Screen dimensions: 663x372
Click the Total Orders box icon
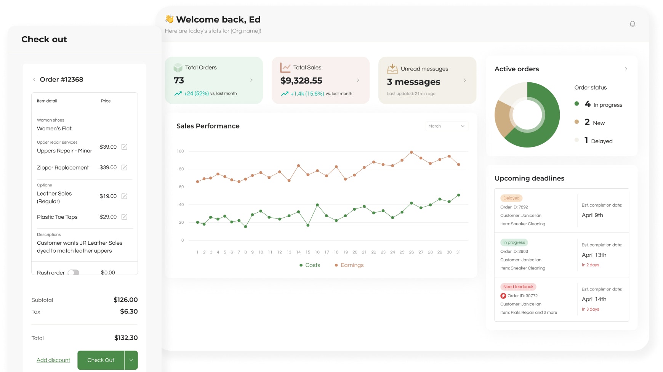pos(178,68)
